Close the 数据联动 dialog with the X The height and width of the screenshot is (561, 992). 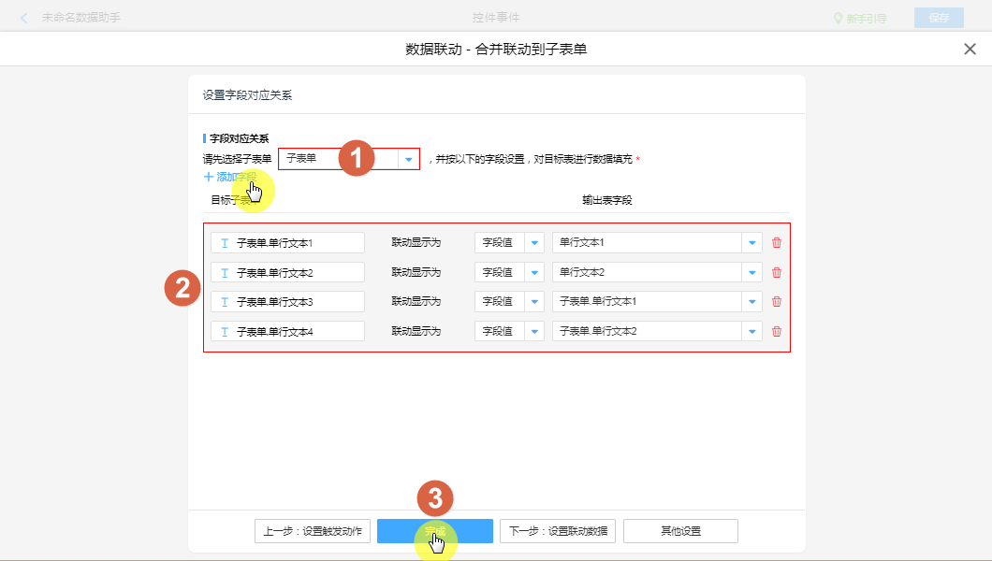(x=970, y=50)
